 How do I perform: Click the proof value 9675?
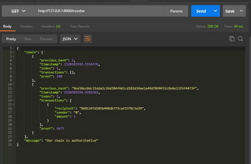pyautogui.click(x=60, y=128)
